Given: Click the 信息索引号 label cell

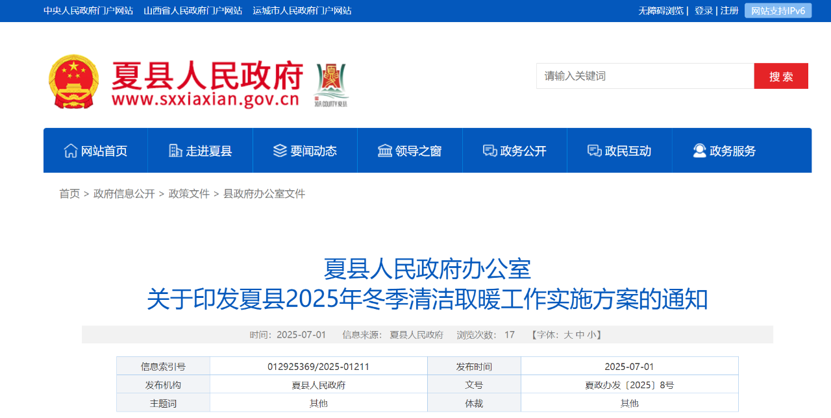Looking at the screenshot, I should pos(163,367).
